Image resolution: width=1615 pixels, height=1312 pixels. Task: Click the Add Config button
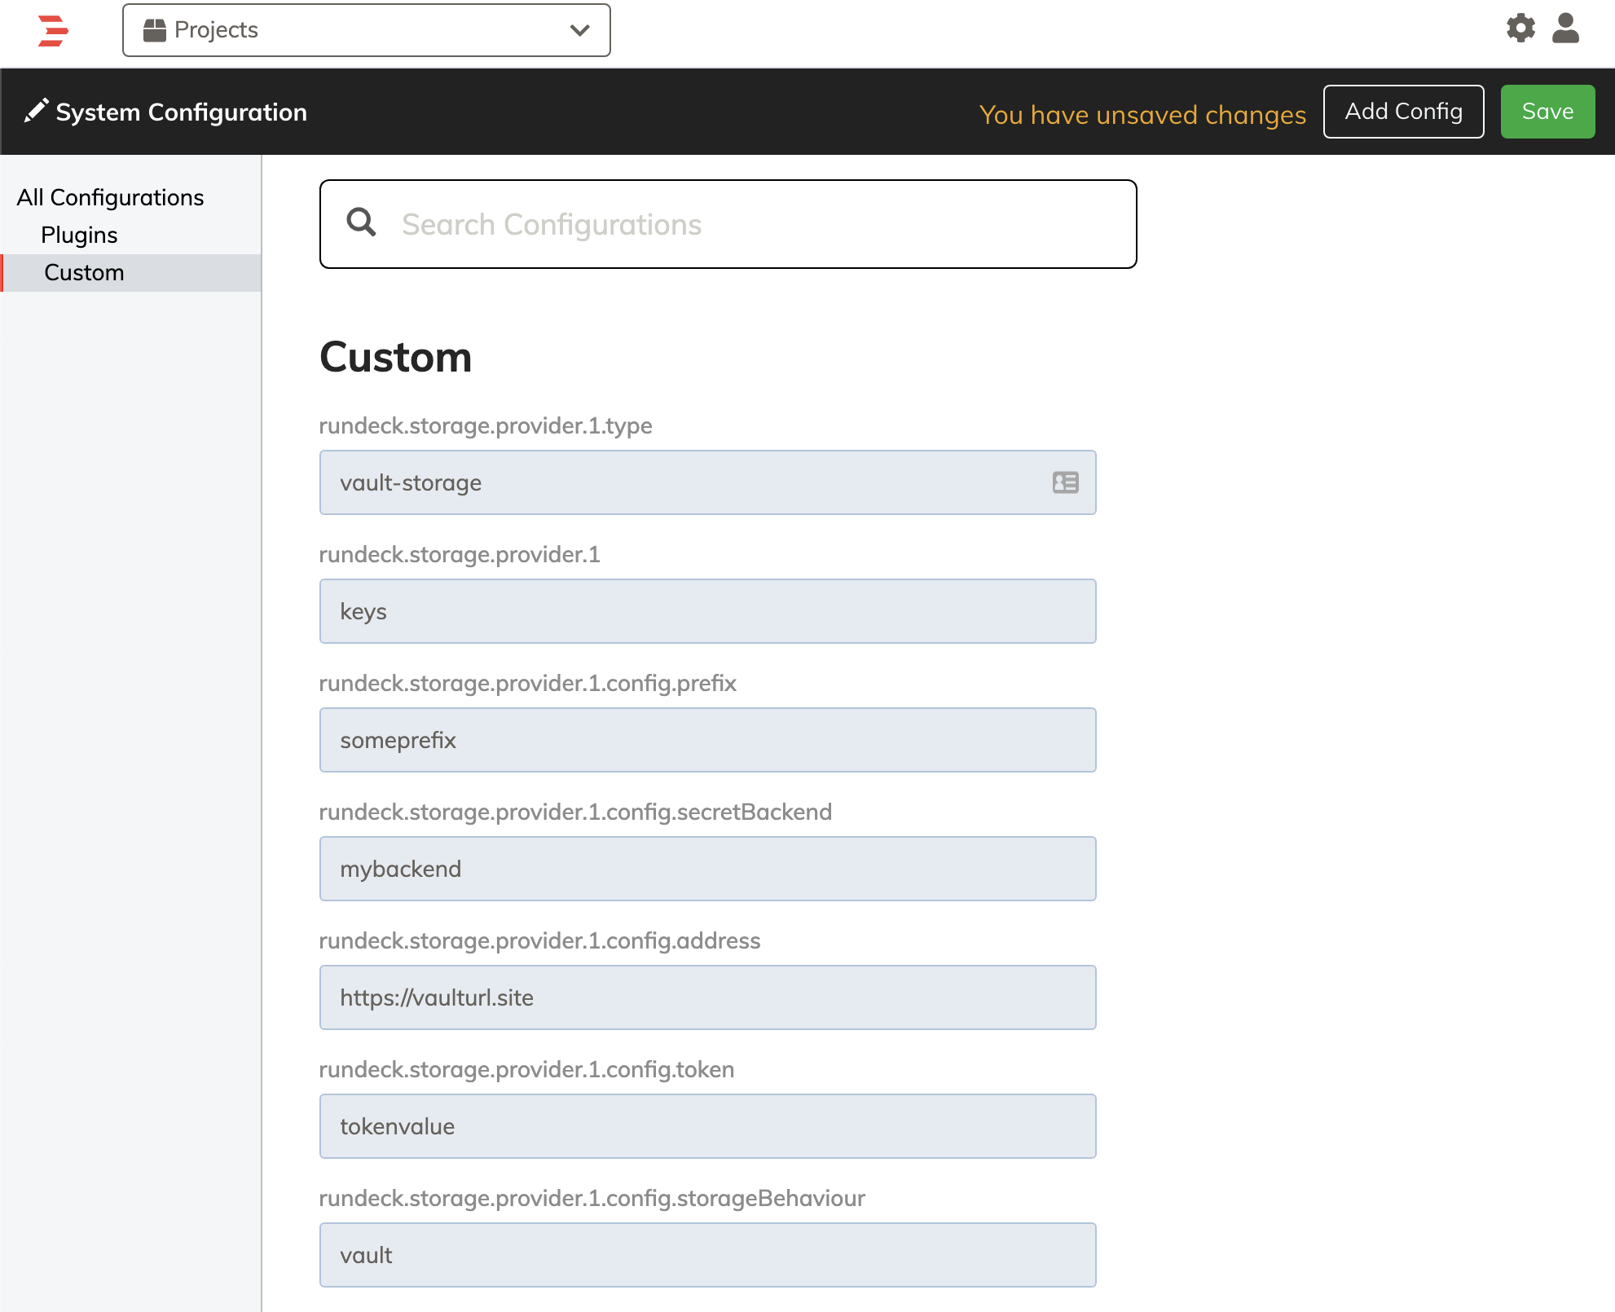coord(1403,111)
